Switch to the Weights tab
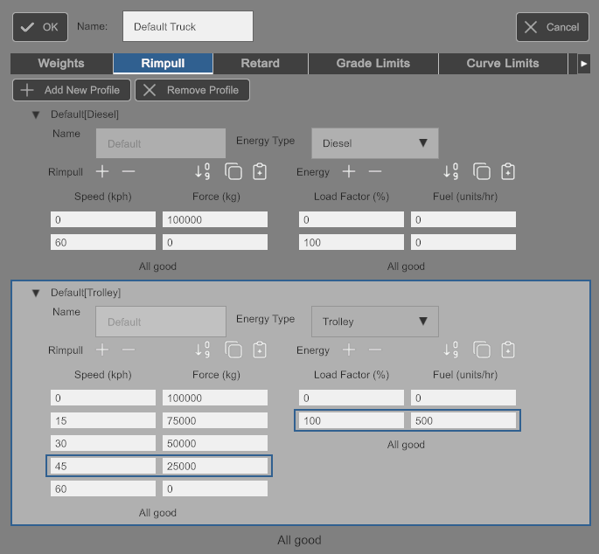This screenshot has height=554, width=599. click(x=61, y=64)
